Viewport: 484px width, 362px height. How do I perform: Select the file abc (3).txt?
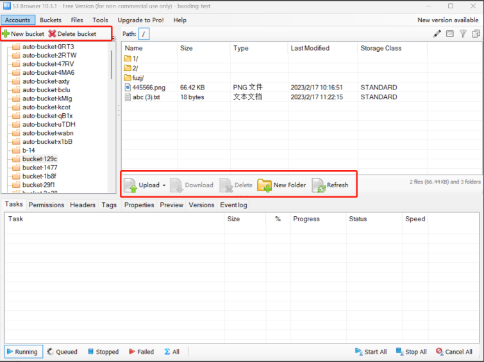142,97
